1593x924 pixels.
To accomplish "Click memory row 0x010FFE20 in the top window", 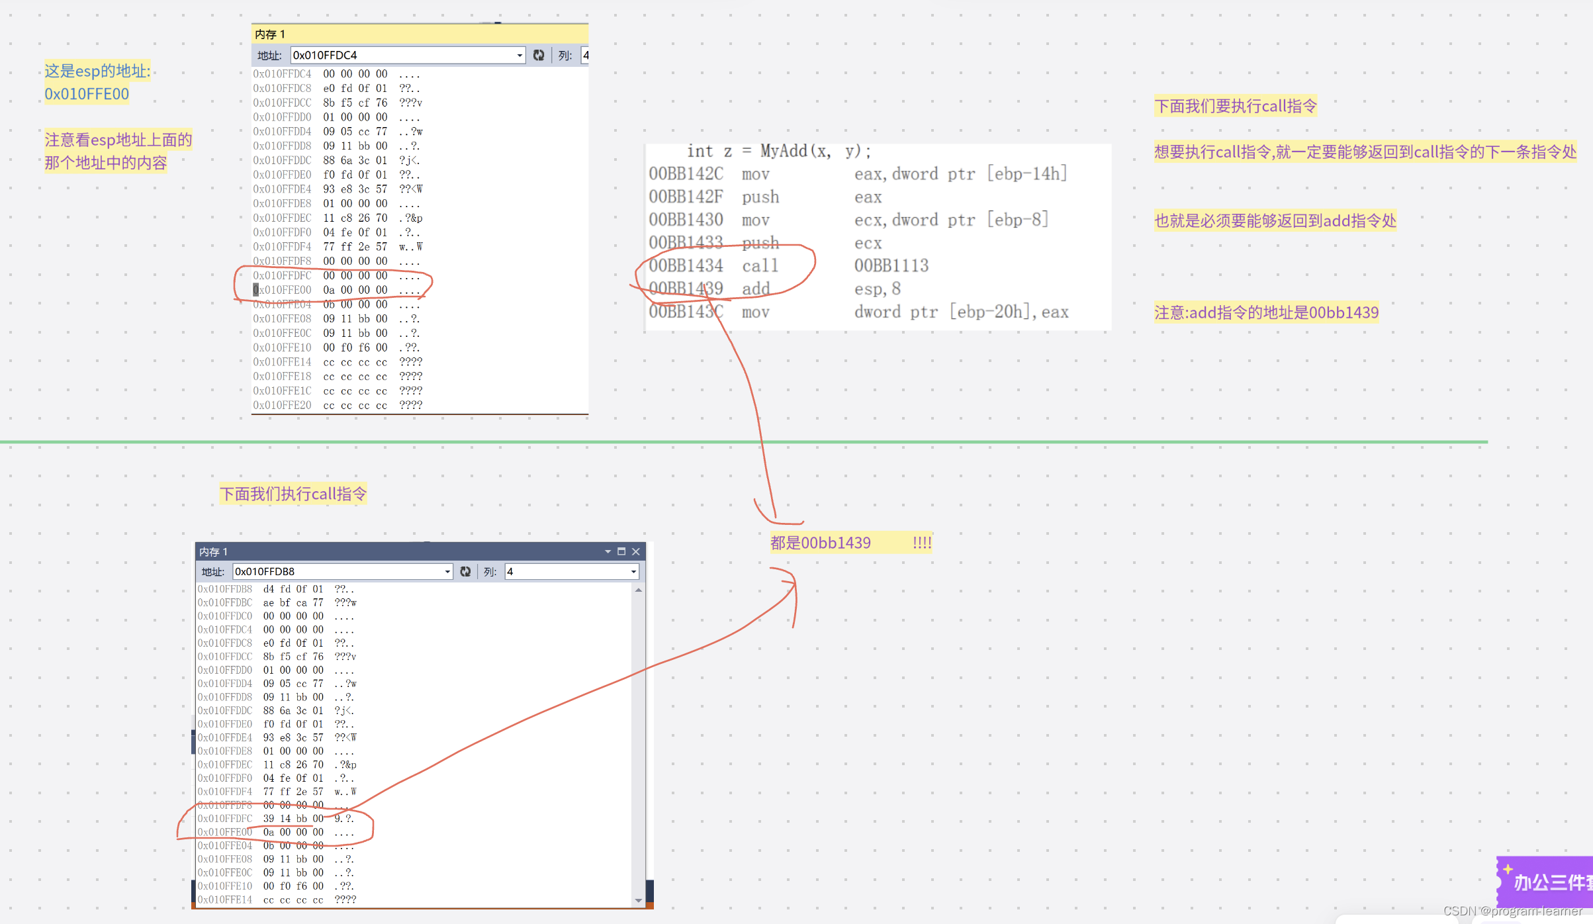I will click(338, 405).
